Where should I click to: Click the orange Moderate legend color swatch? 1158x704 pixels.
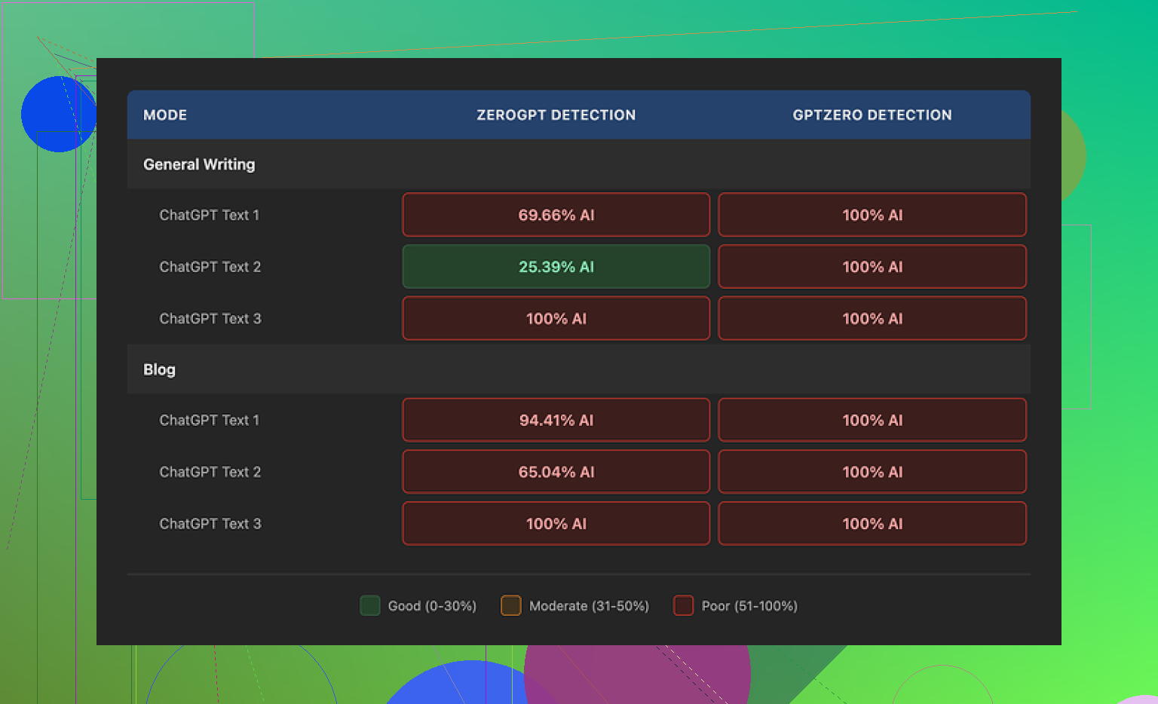[x=511, y=606]
